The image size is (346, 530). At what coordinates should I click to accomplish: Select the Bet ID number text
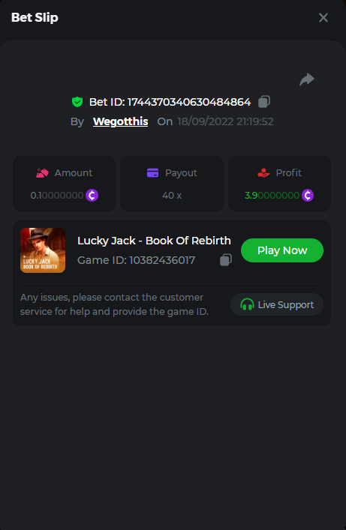tap(189, 102)
